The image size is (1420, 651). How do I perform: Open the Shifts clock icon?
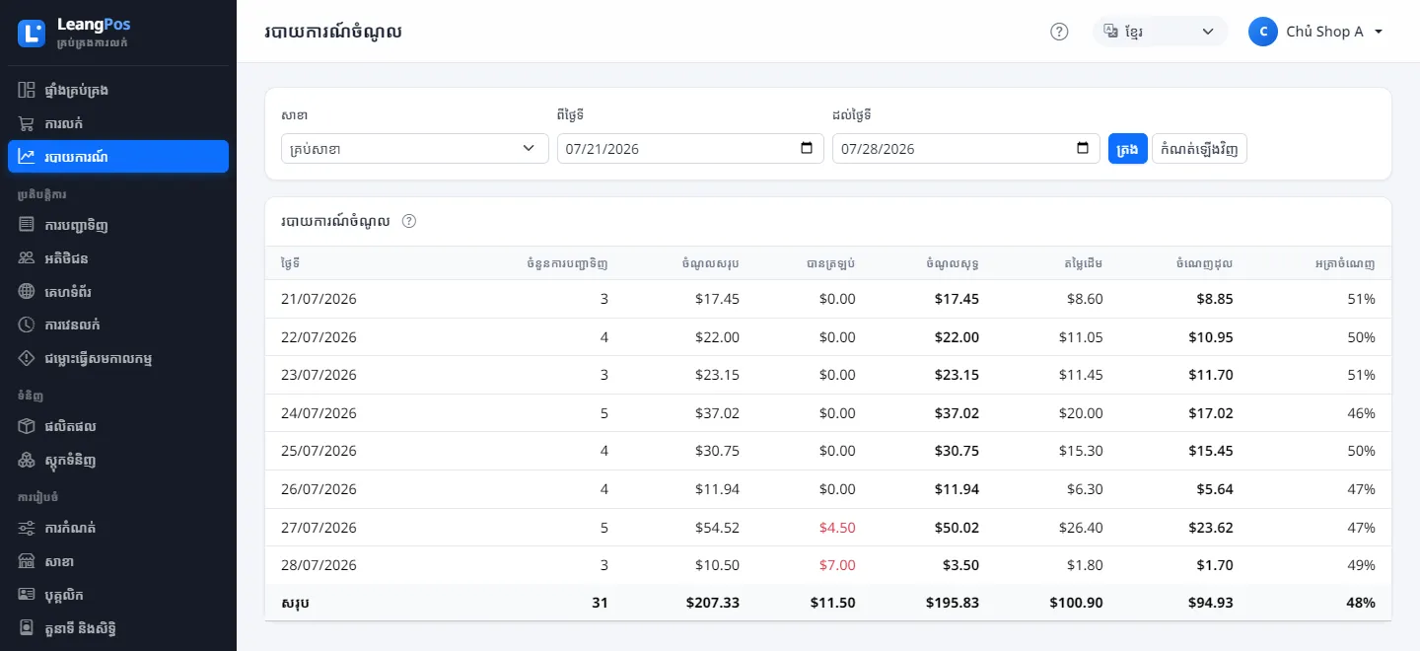click(27, 325)
